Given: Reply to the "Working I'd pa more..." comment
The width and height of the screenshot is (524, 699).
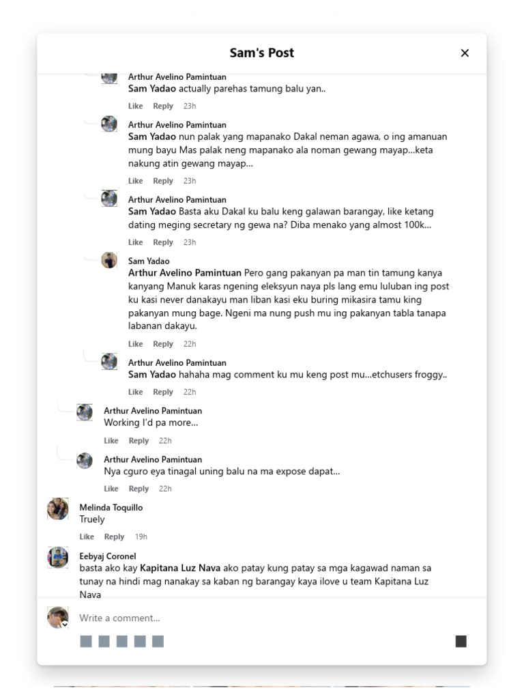Looking at the screenshot, I should [x=139, y=441].
